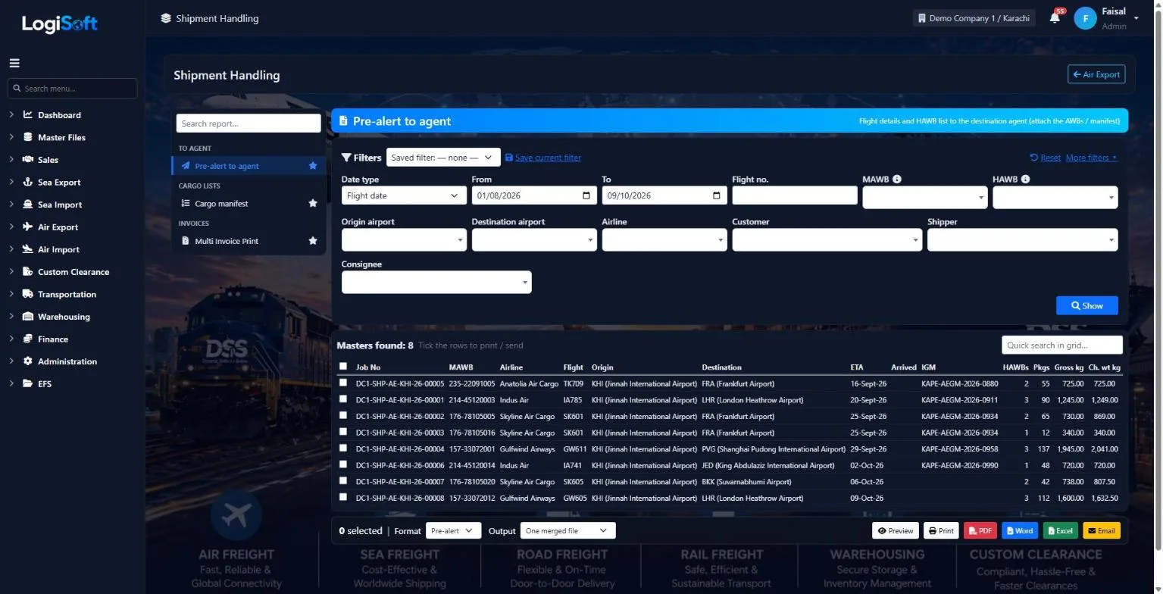
Task: Toggle favorite star for Pre-alert to agent
Action: (313, 166)
